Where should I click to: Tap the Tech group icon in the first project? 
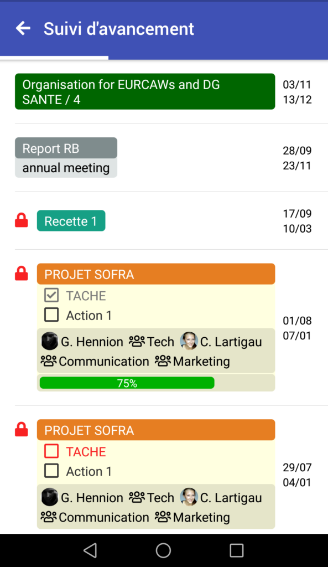pos(137,341)
